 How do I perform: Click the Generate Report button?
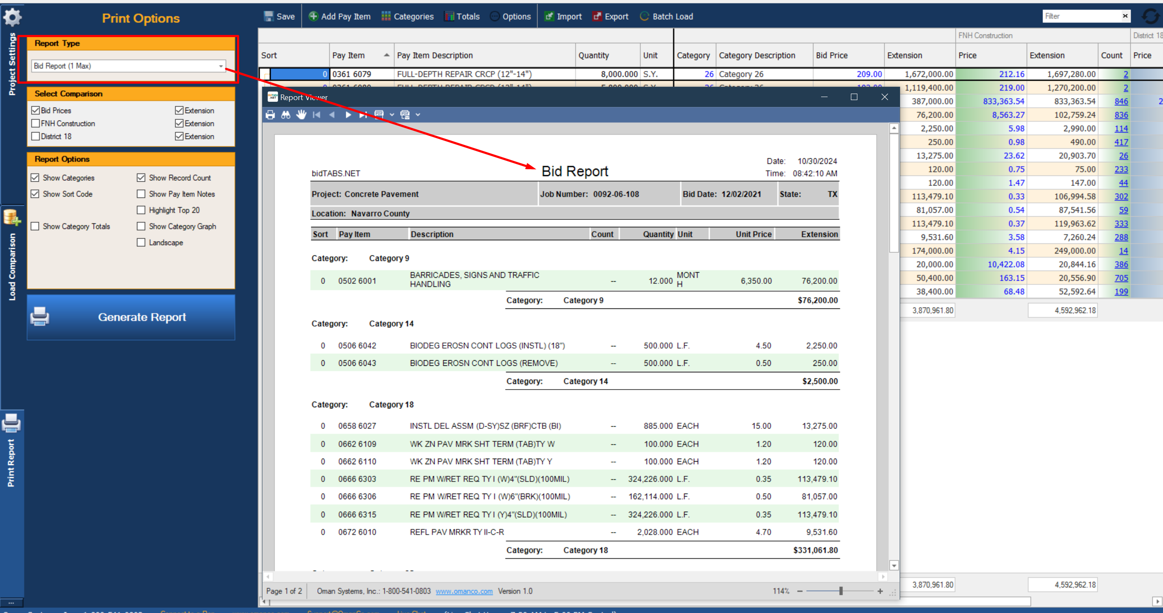pyautogui.click(x=131, y=317)
